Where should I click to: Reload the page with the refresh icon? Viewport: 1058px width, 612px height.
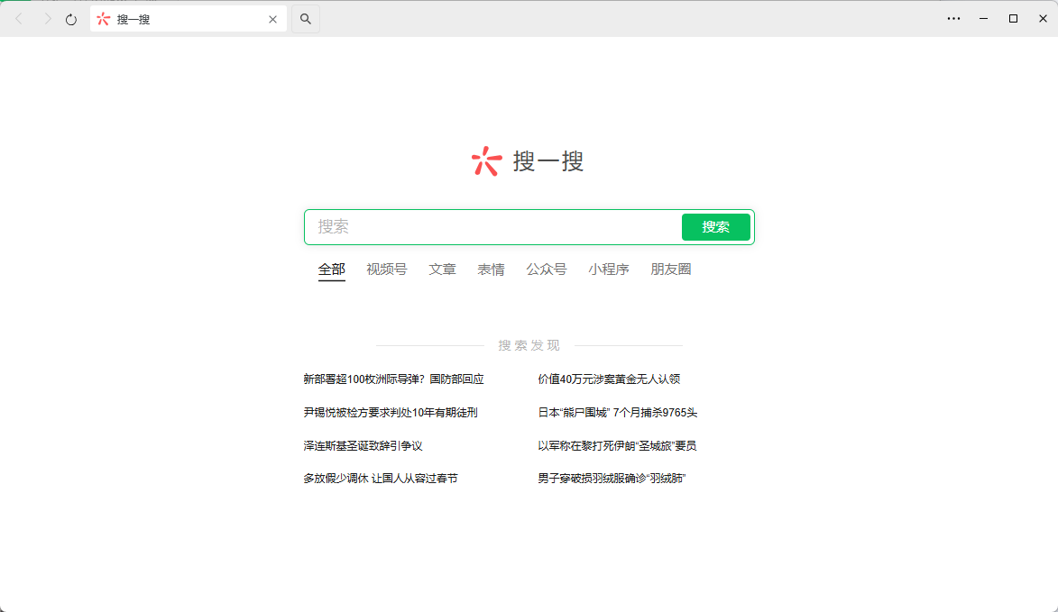pos(71,20)
